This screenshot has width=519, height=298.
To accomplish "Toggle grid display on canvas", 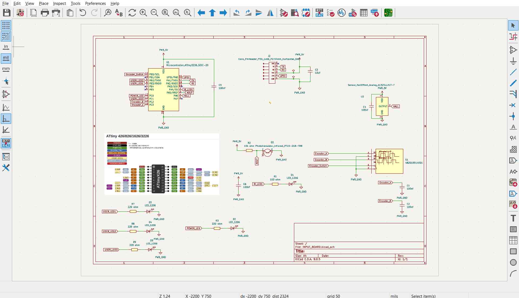I will pyautogui.click(x=6, y=25).
